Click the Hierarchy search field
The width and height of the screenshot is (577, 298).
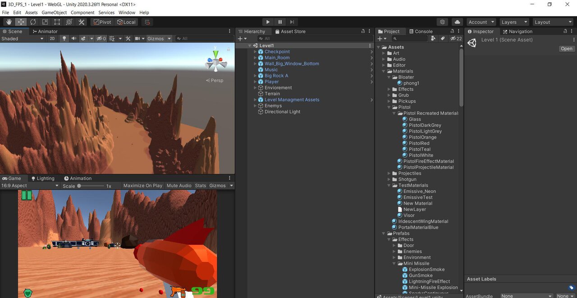311,39
